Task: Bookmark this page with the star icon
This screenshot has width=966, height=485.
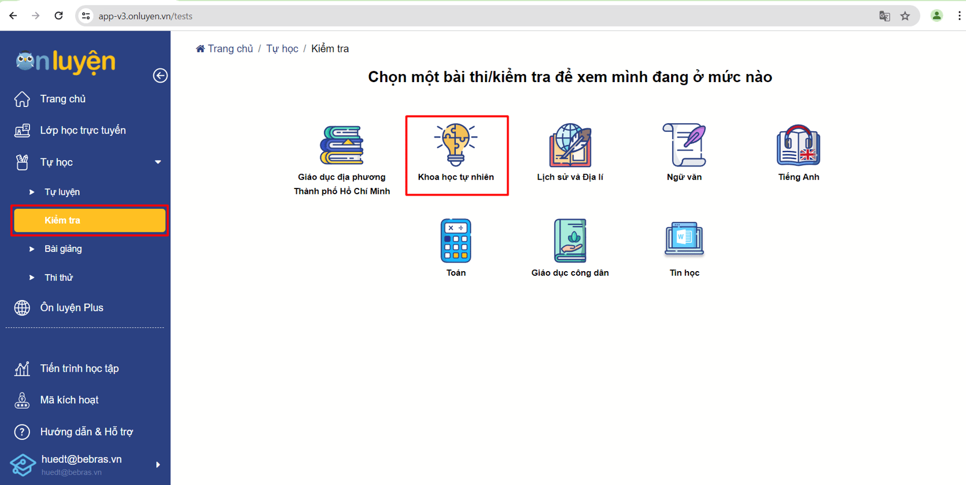Action: click(x=905, y=16)
